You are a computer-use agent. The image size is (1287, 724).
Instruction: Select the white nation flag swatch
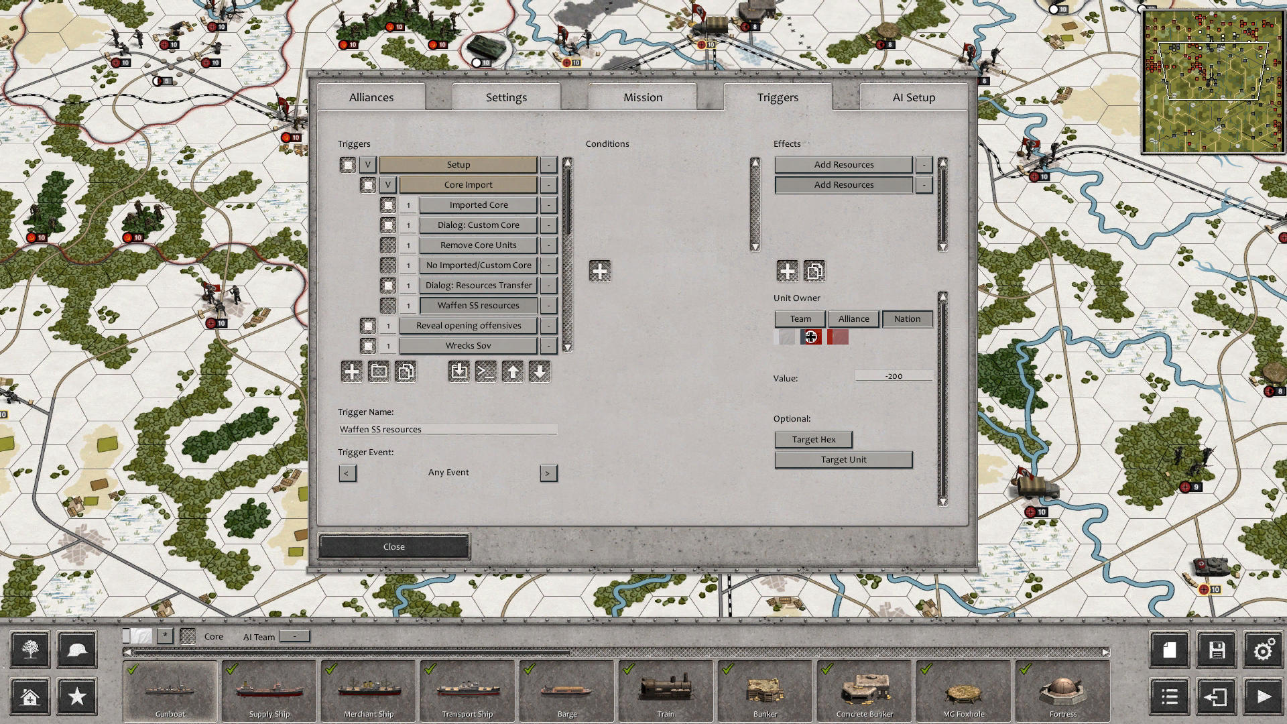[x=784, y=337]
